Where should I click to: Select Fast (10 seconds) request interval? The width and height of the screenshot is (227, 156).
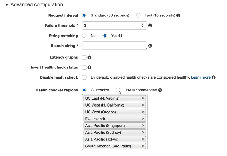pyautogui.click(x=138, y=15)
